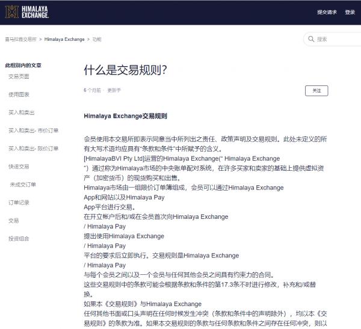Select the 快速交易 sidebar article
This screenshot has width=361, height=329.
click(19, 167)
